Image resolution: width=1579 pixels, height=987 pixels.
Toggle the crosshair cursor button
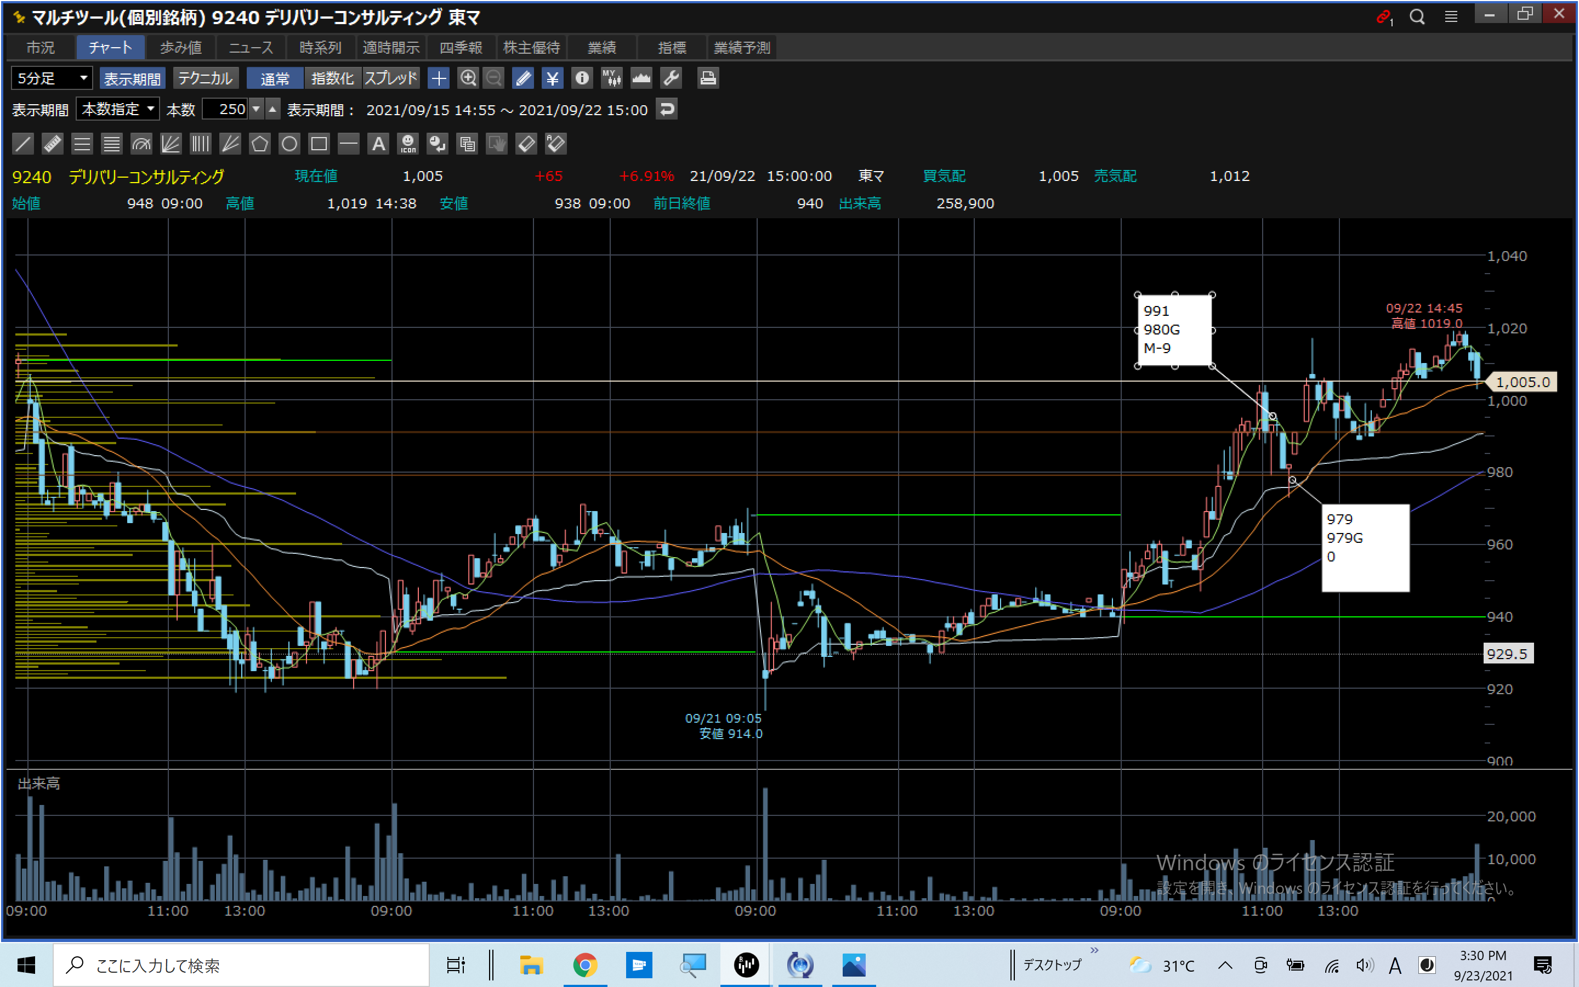coord(439,78)
